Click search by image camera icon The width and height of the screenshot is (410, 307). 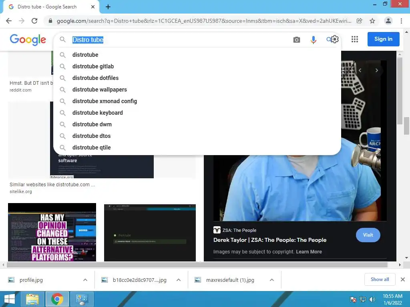point(297,40)
